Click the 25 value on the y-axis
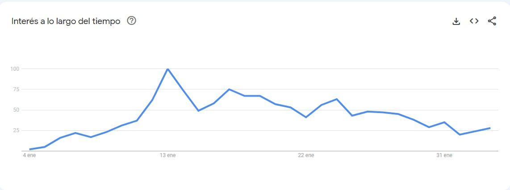 (16, 130)
